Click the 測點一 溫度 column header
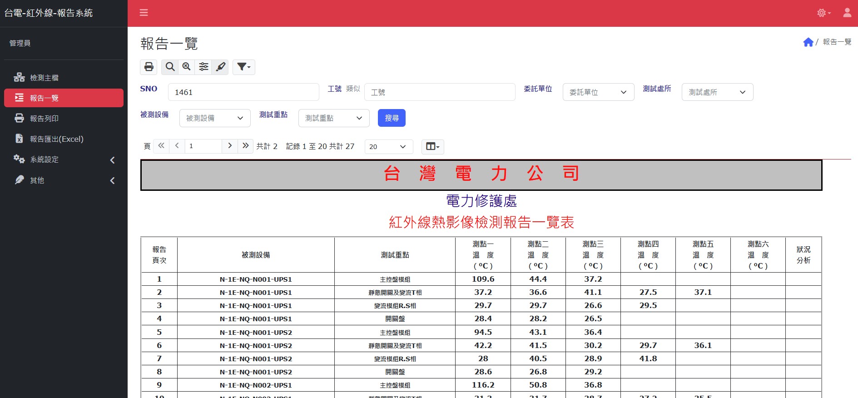This screenshot has height=398, width=858. click(x=483, y=255)
